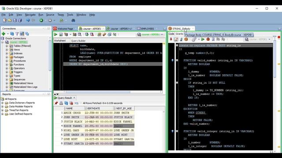Click the Rollback icon in worksheet toolbar

point(92,34)
